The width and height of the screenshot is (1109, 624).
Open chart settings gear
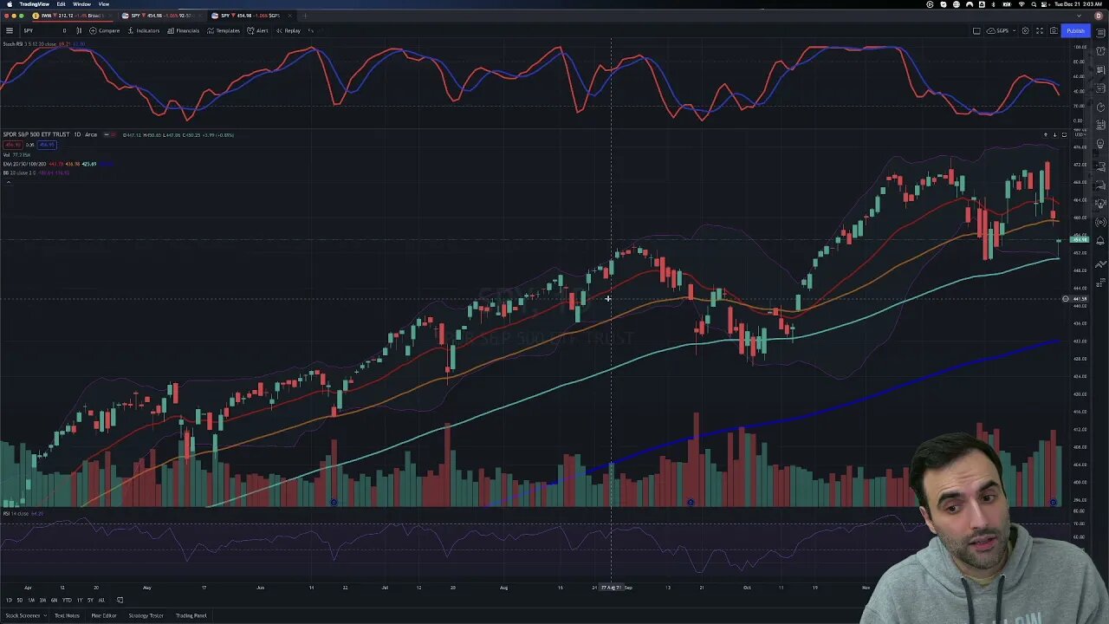point(1025,30)
